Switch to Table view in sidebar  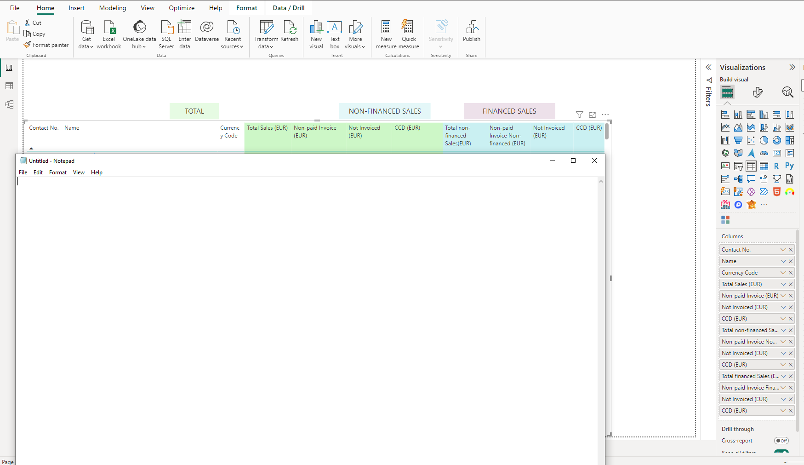tap(9, 86)
